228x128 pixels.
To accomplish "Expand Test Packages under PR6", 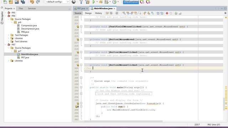I will [9, 35].
